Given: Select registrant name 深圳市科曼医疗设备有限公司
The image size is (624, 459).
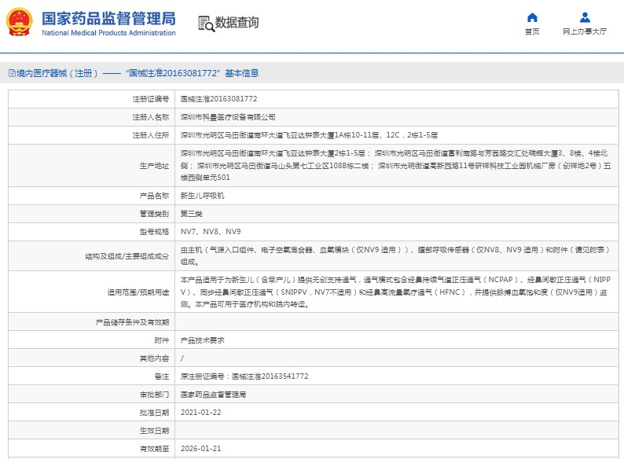Looking at the screenshot, I should [x=228, y=117].
